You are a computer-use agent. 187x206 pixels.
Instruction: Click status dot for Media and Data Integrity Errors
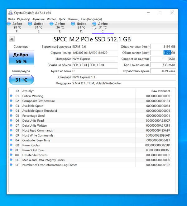coord(11,160)
